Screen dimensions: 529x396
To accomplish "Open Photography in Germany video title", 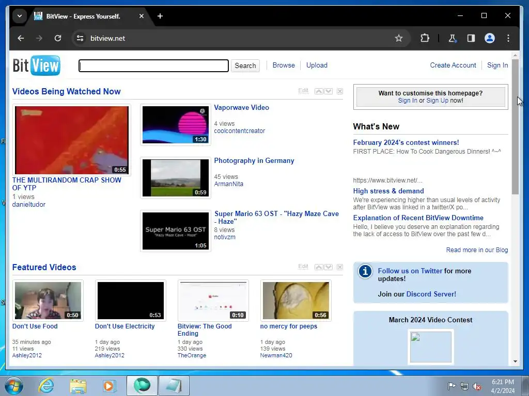I will 254,161.
